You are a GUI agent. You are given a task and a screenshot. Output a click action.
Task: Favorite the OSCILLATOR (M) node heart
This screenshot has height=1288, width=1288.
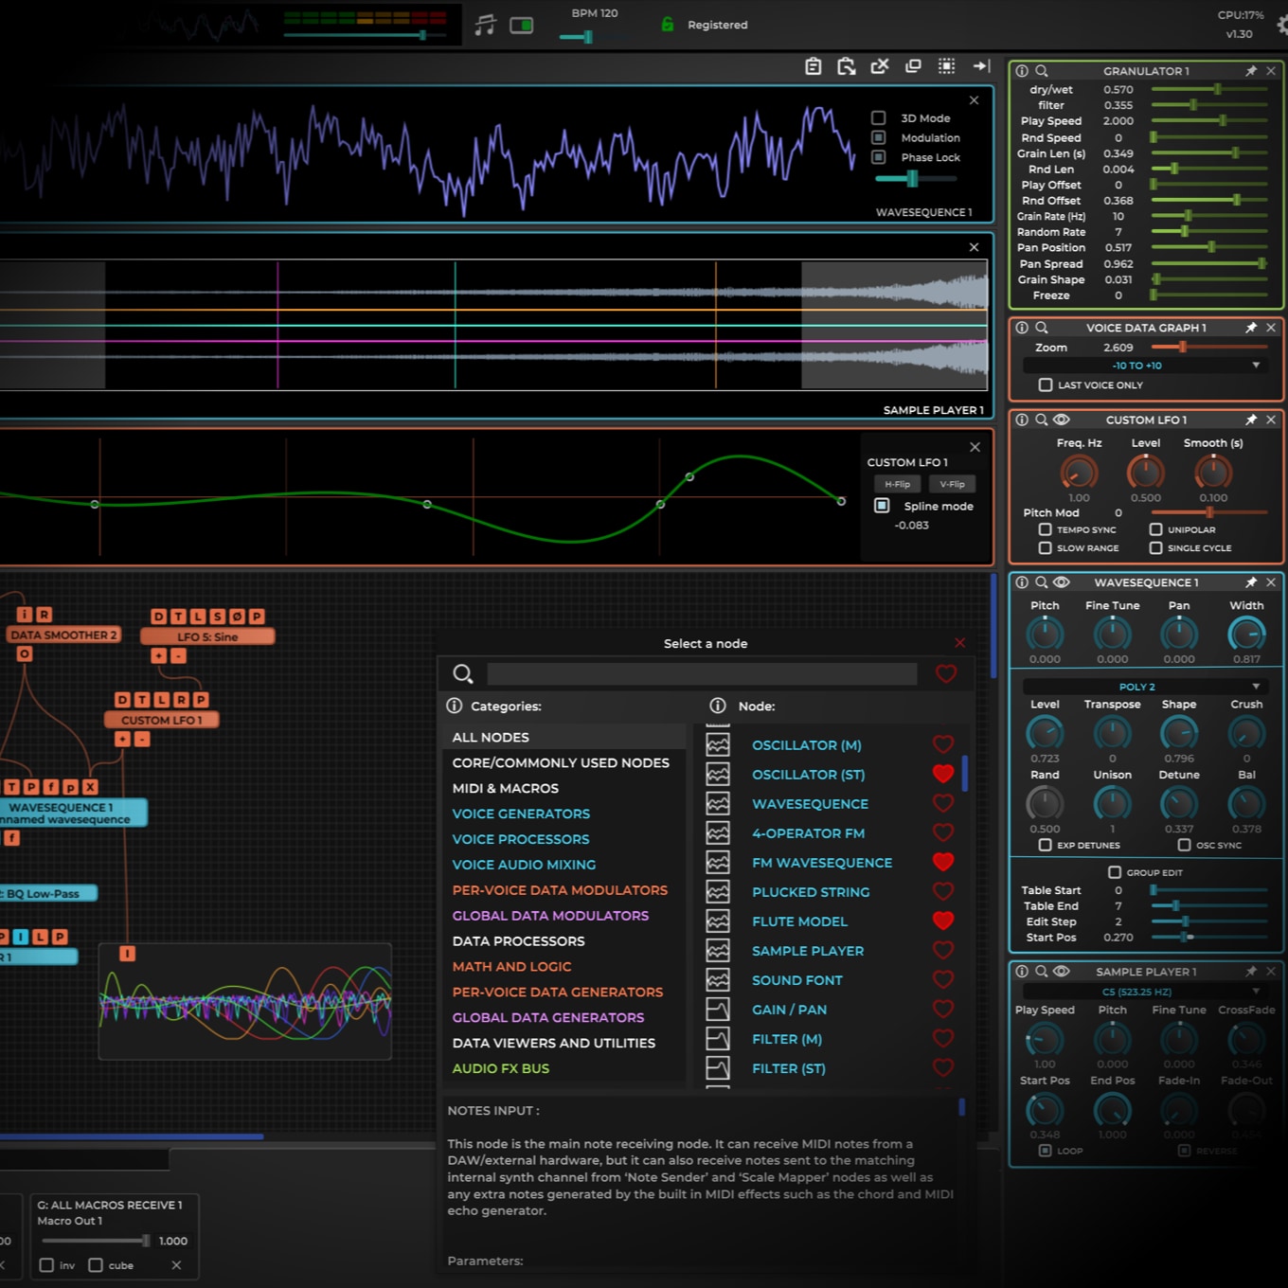943,744
